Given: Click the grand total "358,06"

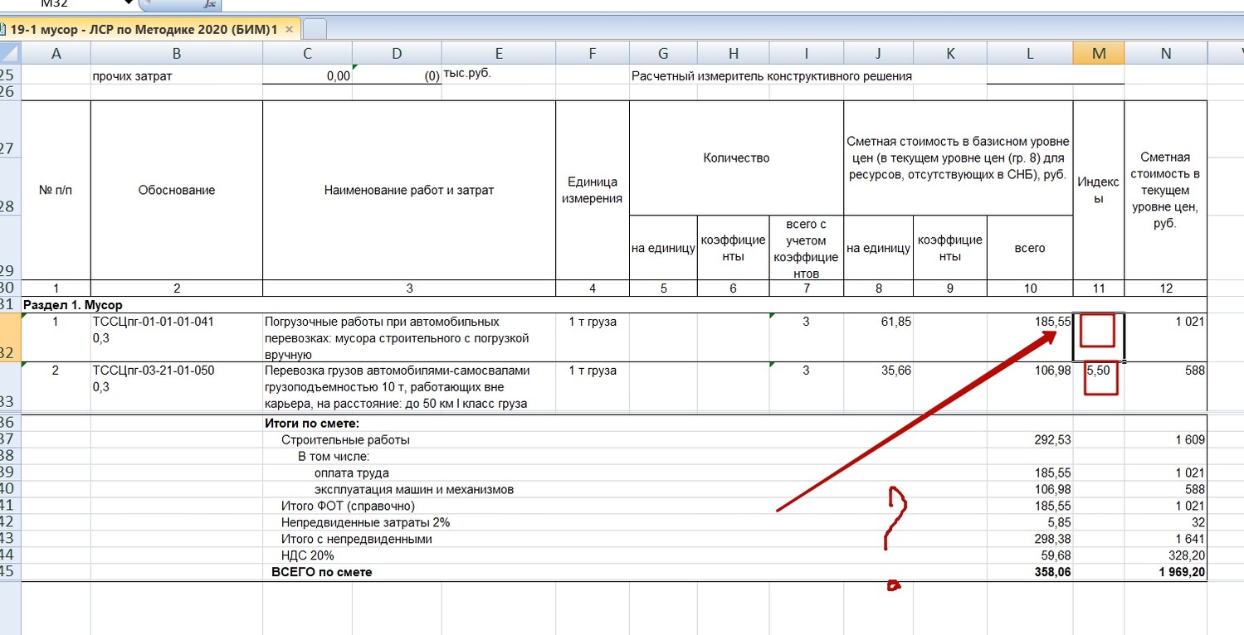Looking at the screenshot, I should click(x=1051, y=572).
